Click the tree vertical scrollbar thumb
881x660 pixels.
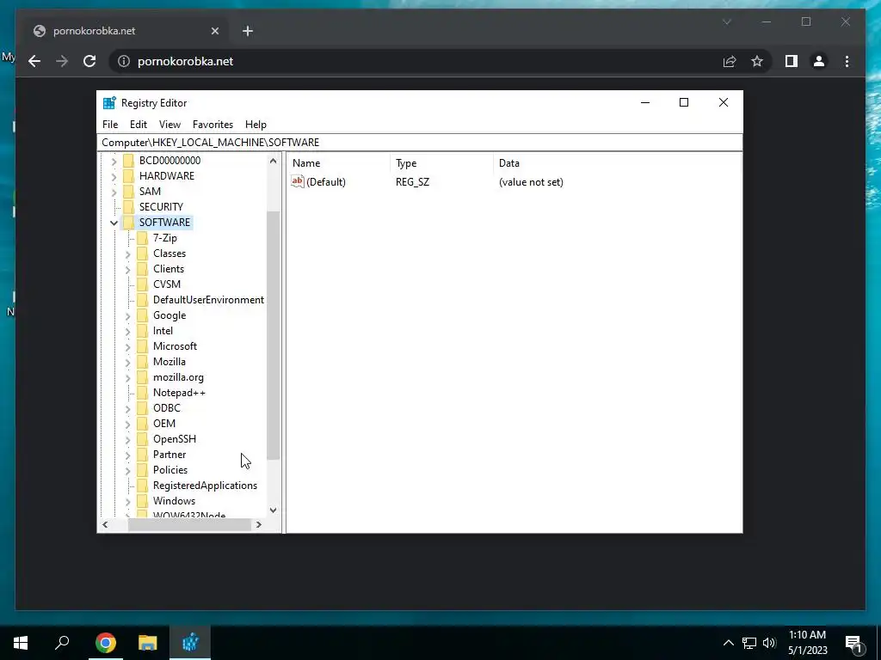(x=273, y=336)
